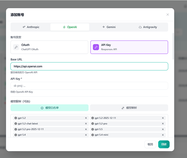Screen dimensions: 187x158
Task: Click the purple key icon on API Key card
Action: coord(96,47)
